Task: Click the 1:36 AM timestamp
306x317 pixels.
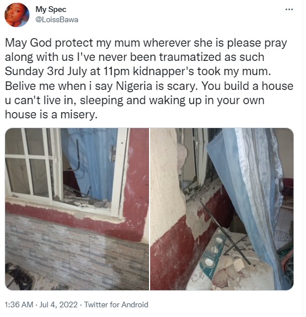Action: (19, 304)
